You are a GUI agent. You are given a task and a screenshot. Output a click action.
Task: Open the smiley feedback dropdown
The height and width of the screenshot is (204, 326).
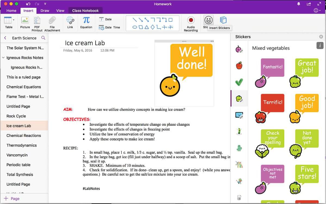point(317,10)
